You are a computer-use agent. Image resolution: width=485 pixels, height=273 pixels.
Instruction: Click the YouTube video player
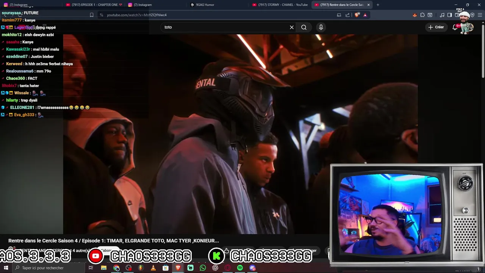pos(240,134)
